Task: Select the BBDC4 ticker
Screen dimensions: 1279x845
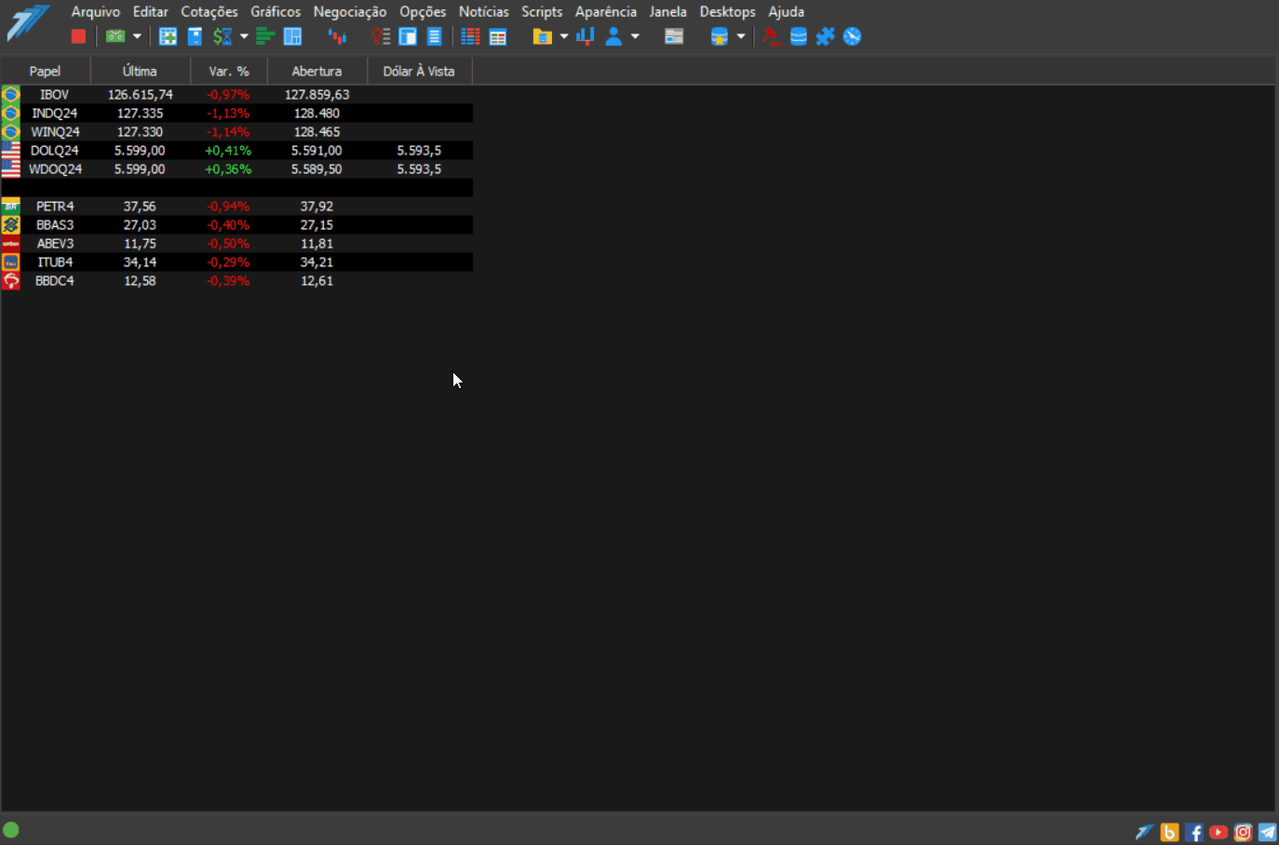Action: click(55, 281)
